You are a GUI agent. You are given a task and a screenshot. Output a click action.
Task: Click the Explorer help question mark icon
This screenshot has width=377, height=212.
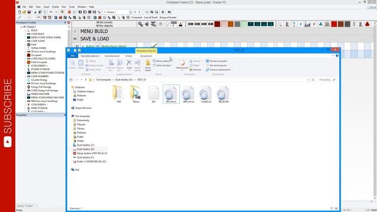[x=337, y=55]
